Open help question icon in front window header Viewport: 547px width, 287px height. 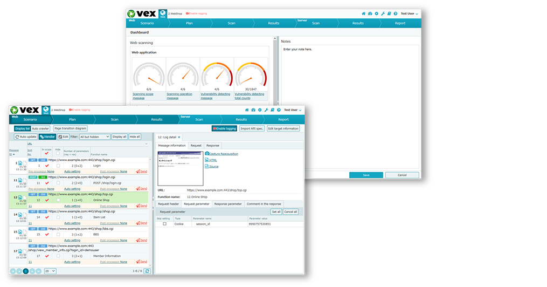(x=279, y=110)
